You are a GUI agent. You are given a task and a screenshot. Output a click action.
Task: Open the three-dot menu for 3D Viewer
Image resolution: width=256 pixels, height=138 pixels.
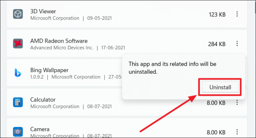[237, 14]
